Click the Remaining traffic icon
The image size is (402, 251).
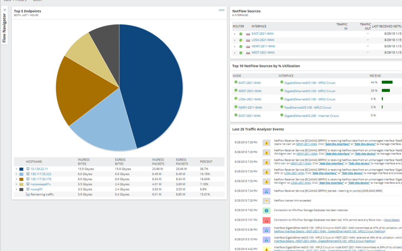[28, 194]
